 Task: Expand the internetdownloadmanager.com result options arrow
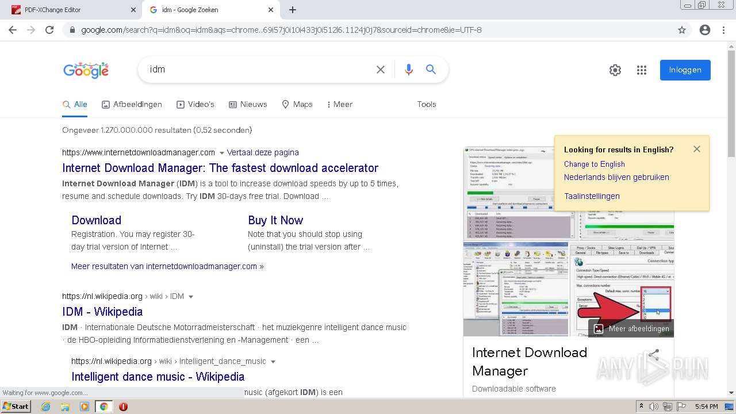pyautogui.click(x=221, y=153)
